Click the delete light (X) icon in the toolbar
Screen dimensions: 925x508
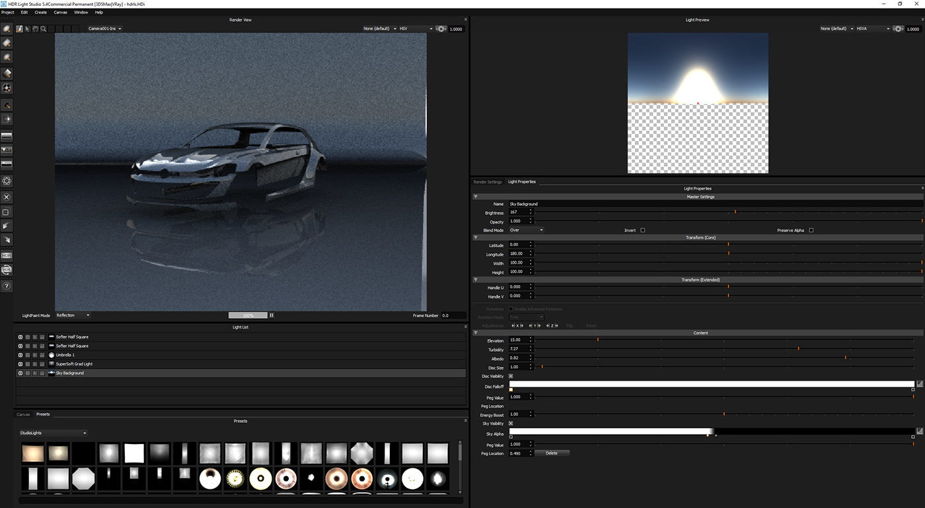point(6,197)
